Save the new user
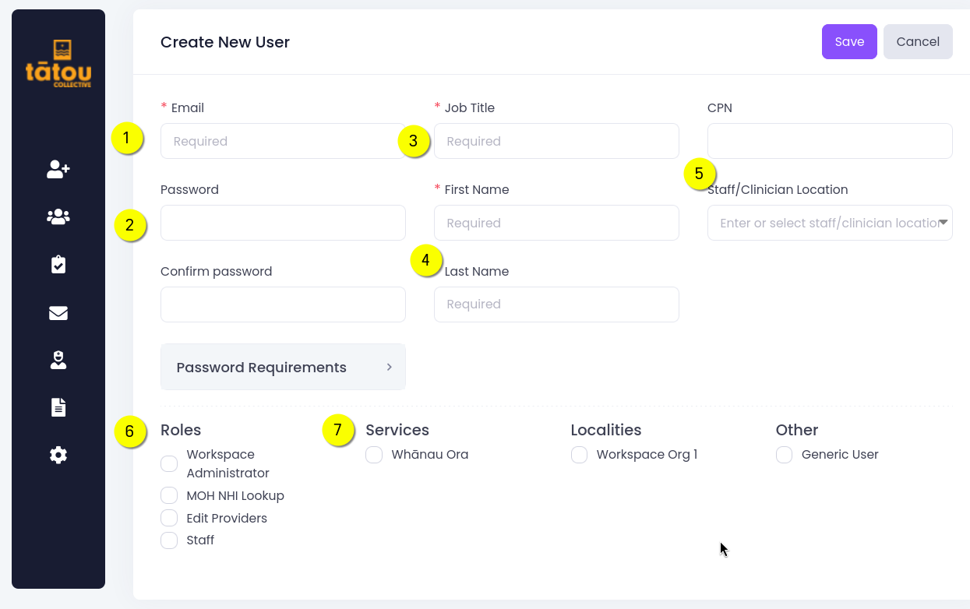The width and height of the screenshot is (970, 609). pos(849,41)
